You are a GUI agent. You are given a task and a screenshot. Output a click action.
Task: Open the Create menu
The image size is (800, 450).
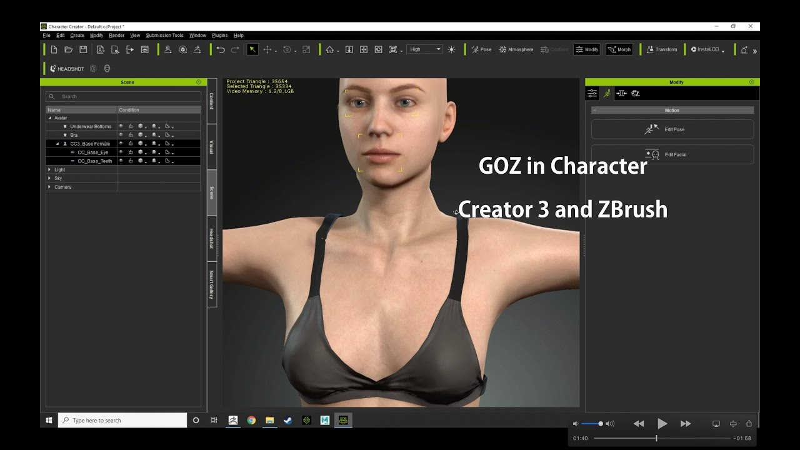[77, 36]
